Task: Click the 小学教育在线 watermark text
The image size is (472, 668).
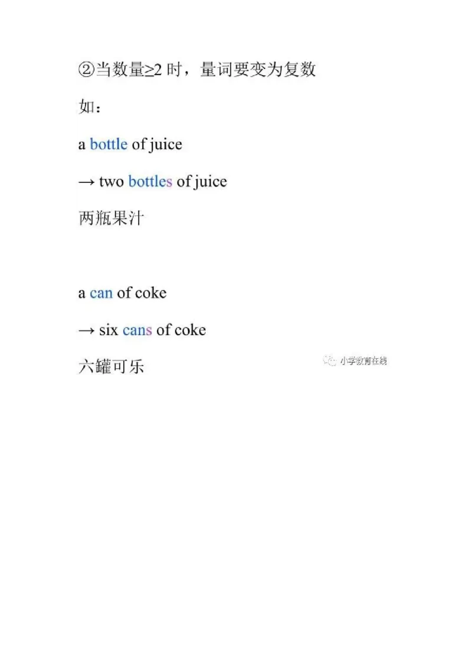Action: point(363,361)
